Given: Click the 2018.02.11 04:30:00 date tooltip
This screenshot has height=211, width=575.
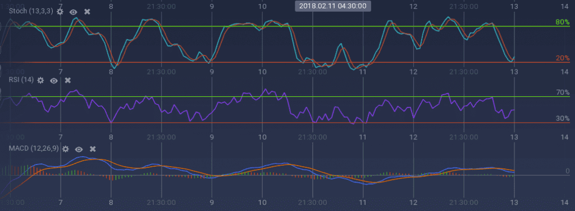Looking at the screenshot, I should (333, 6).
